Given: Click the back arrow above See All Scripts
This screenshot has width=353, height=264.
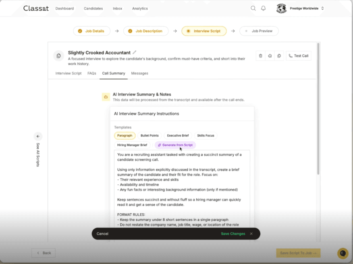Looking at the screenshot, I should click(x=38, y=136).
